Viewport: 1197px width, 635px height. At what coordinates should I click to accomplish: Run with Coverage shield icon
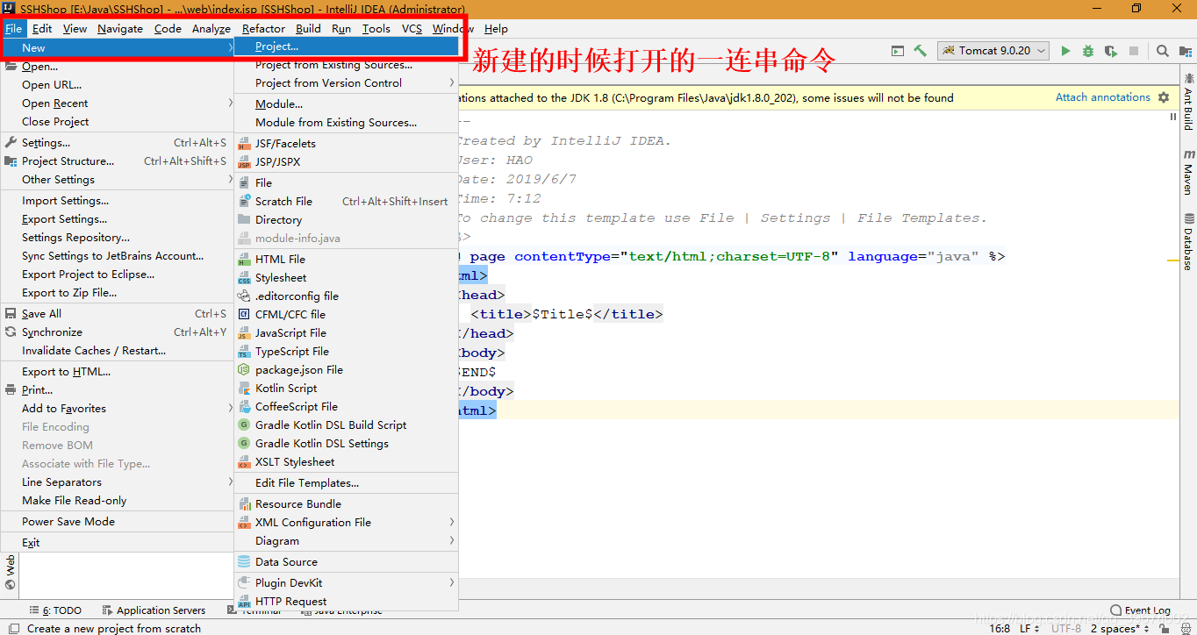pyautogui.click(x=1111, y=51)
